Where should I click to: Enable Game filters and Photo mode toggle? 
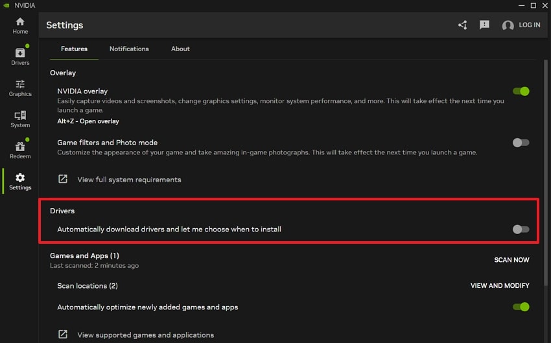point(521,143)
